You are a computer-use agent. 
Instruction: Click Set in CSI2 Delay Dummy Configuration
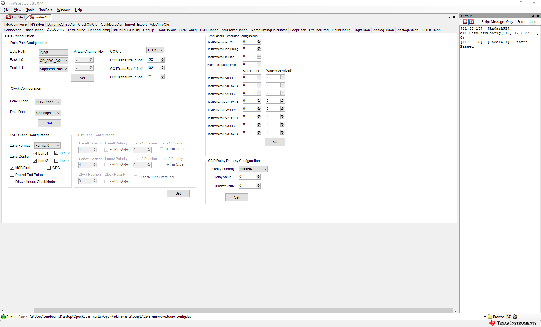237,197
